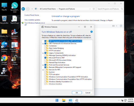Click Cancel in Windows Features dialog
The height and width of the screenshot is (106, 134).
coord(88,93)
